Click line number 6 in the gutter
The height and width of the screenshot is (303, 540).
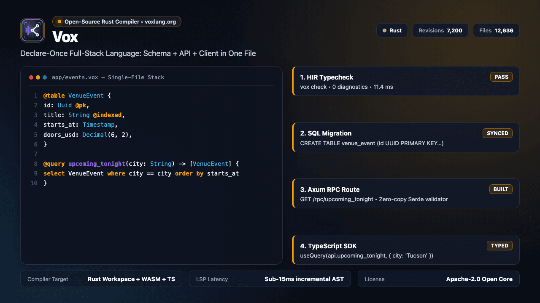36,144
